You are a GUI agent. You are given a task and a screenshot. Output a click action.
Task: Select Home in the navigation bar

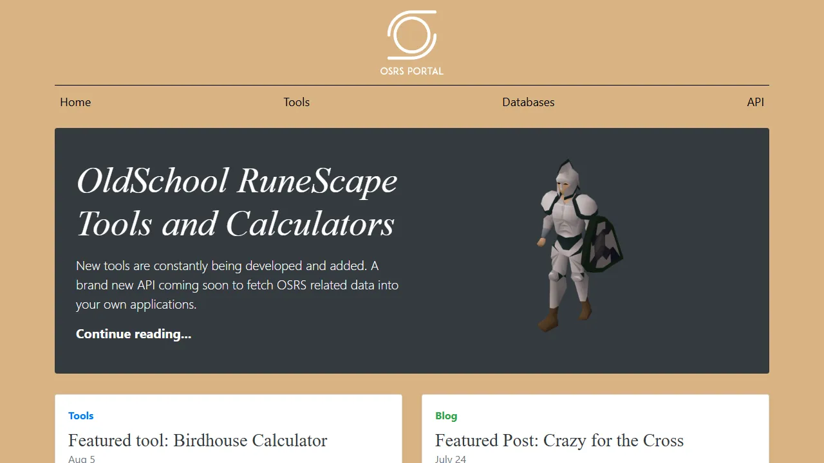coord(75,102)
